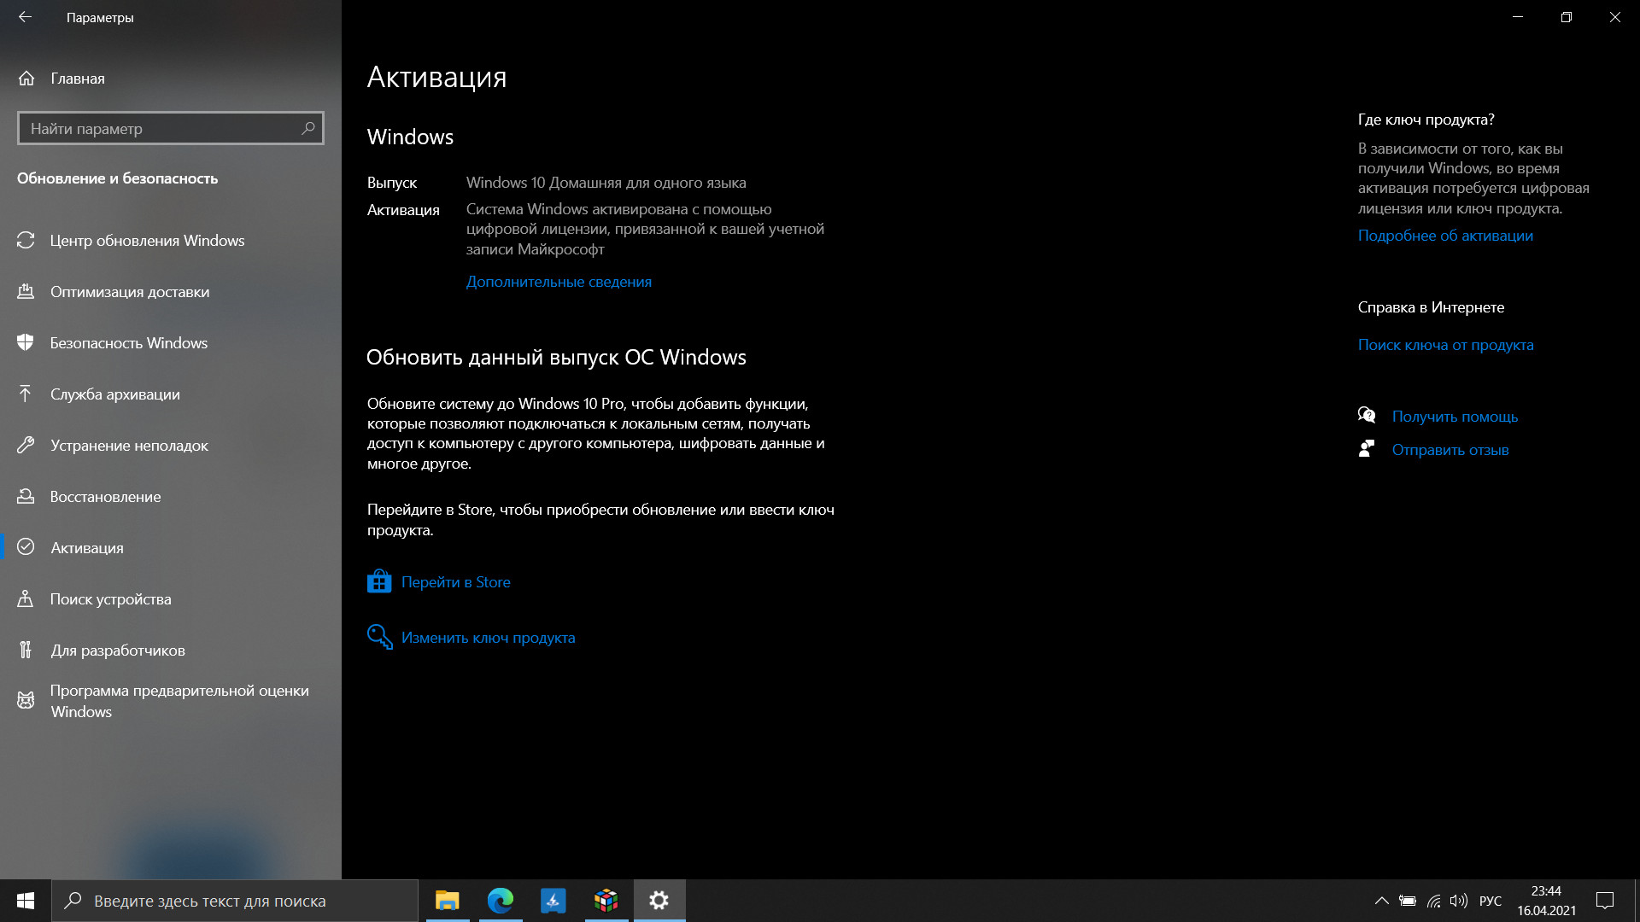
Task: Launch Microsoft Edge from taskbar
Action: click(x=501, y=901)
